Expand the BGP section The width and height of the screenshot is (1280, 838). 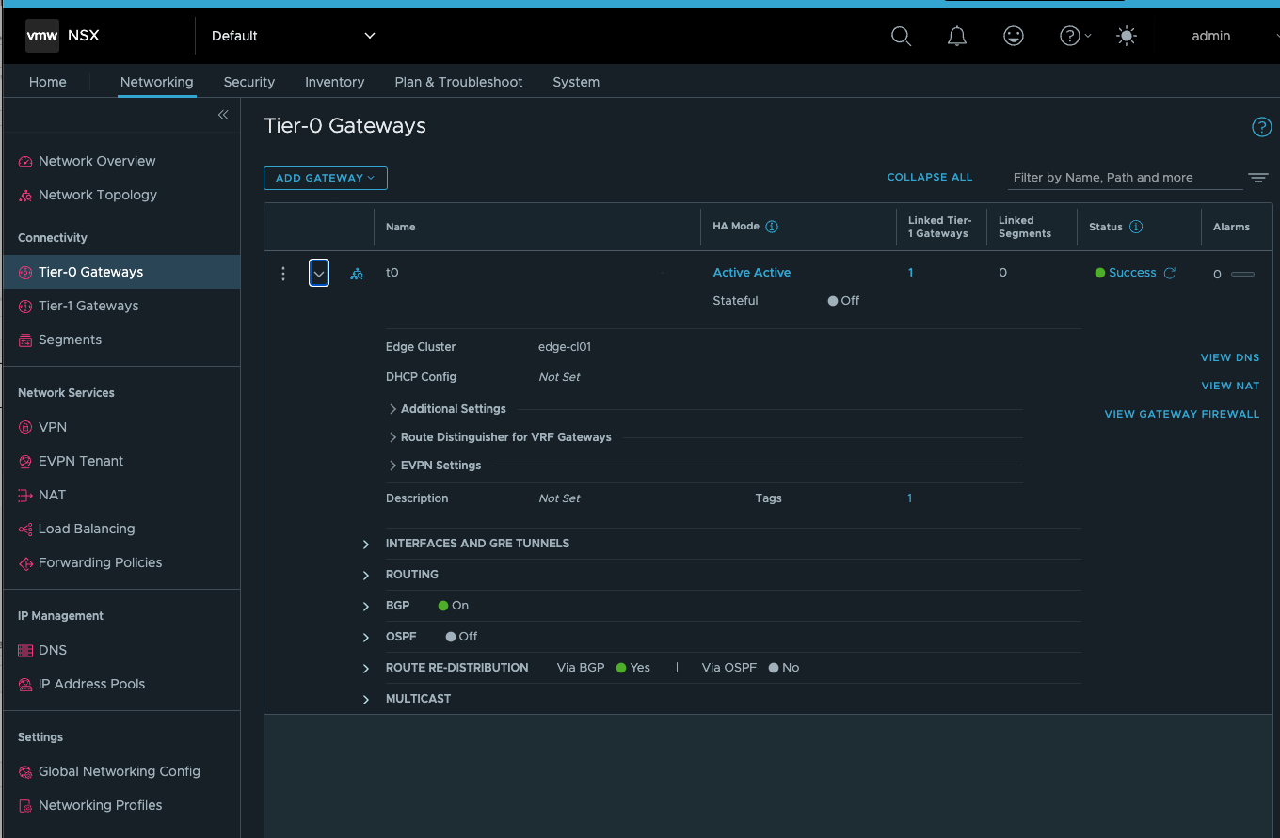(366, 607)
